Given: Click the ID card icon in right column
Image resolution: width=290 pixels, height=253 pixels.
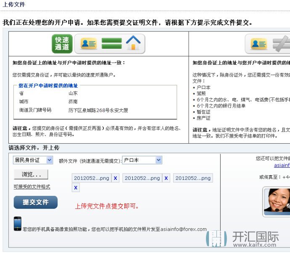Looking at the screenshot, I should pos(259,44).
